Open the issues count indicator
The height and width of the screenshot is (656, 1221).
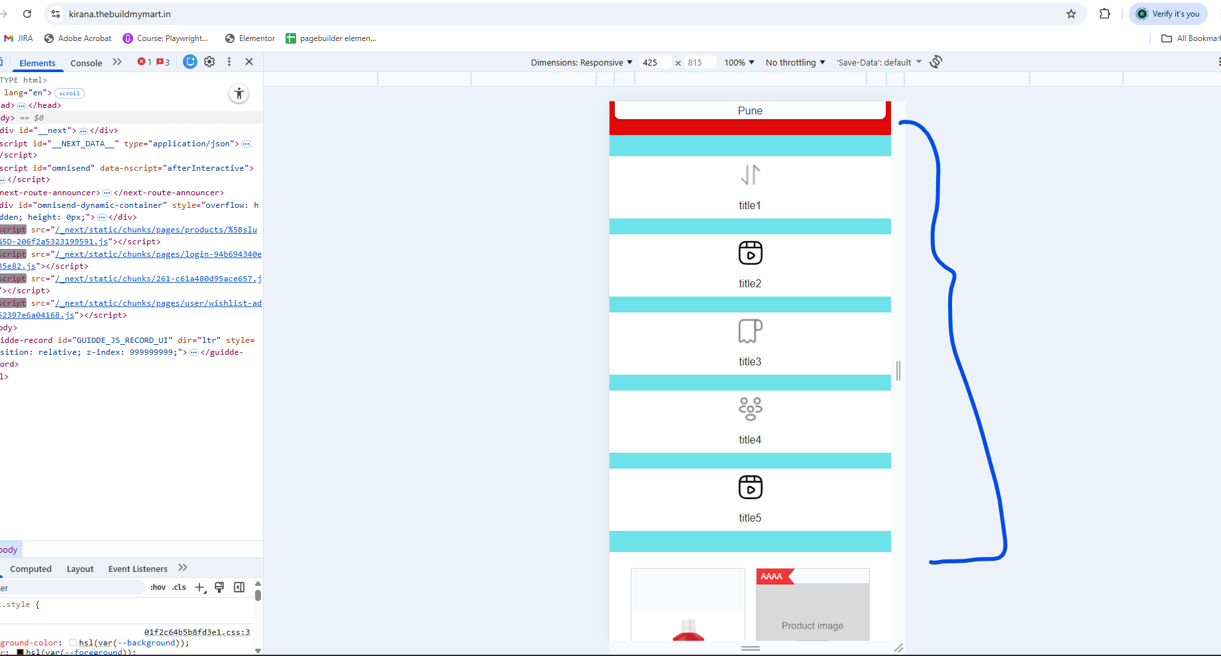click(x=163, y=62)
